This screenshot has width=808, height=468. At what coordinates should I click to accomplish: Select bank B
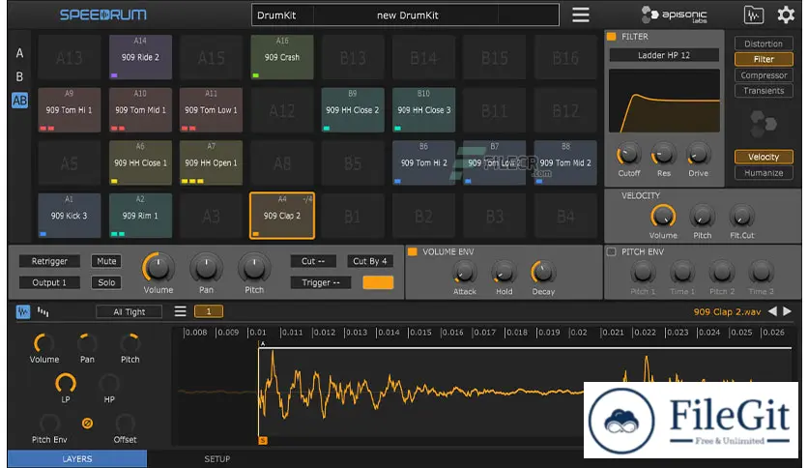tap(19, 76)
